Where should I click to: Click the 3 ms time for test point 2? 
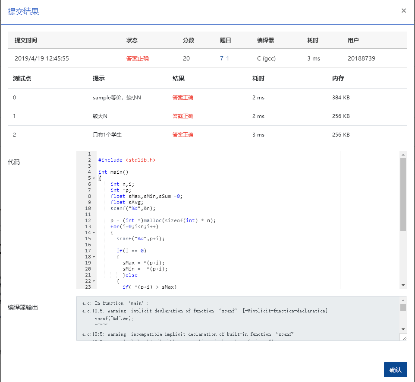coord(258,135)
